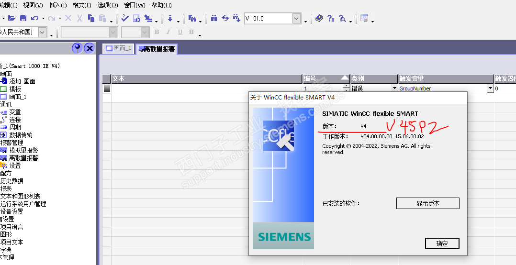Adjust the alarm number 1 spinner
Viewport: 516px width, 265px height.
[x=346, y=88]
